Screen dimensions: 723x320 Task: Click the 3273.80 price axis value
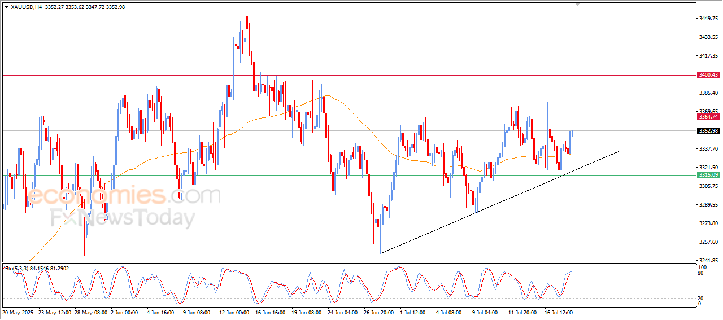pyautogui.click(x=710, y=223)
